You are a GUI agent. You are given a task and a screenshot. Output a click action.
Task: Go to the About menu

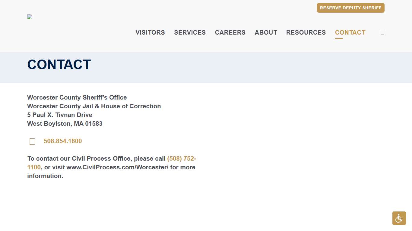(x=266, y=32)
